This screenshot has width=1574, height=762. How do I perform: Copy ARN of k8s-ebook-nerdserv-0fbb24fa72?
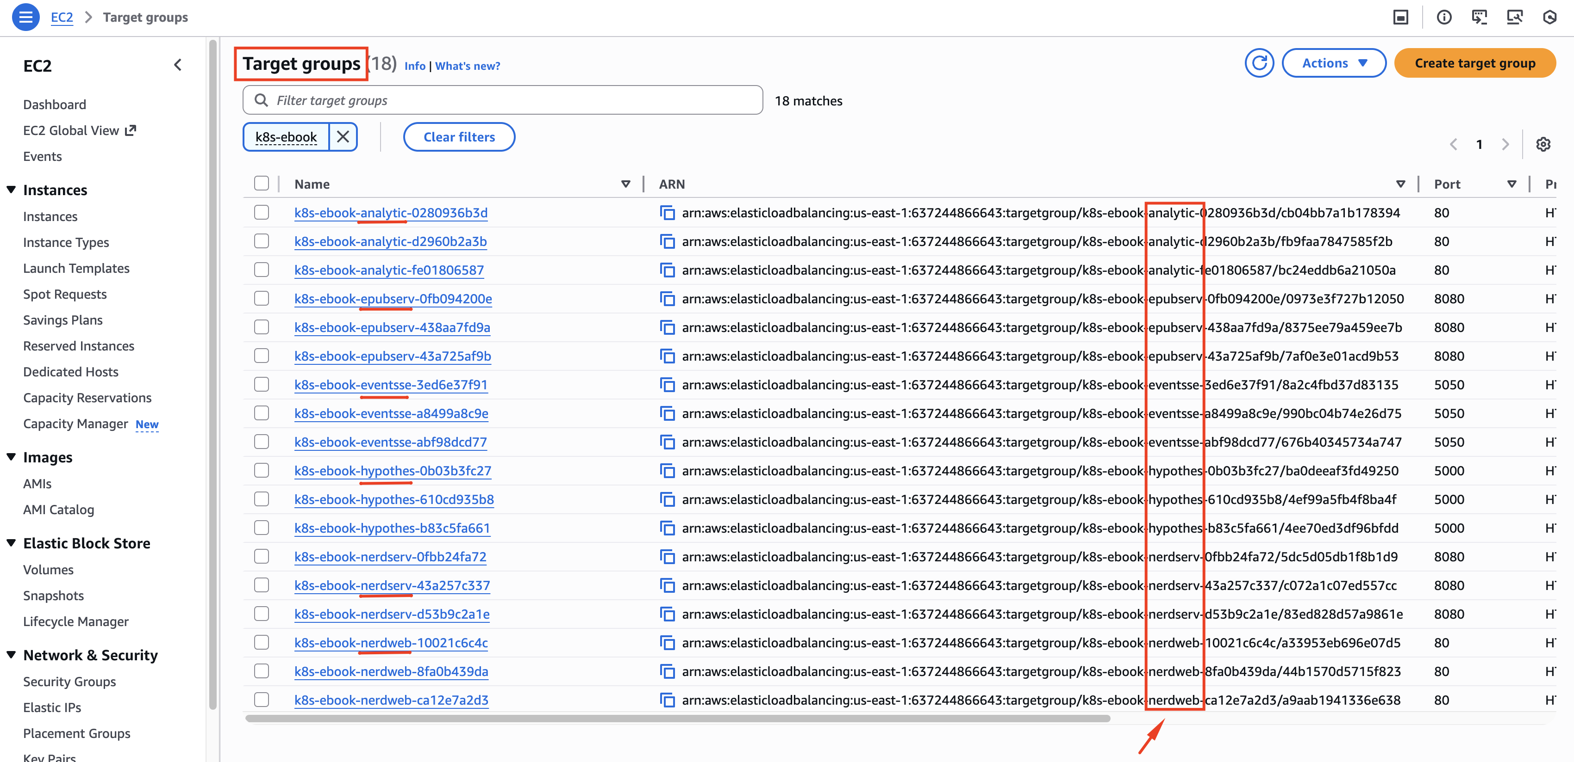click(x=667, y=557)
